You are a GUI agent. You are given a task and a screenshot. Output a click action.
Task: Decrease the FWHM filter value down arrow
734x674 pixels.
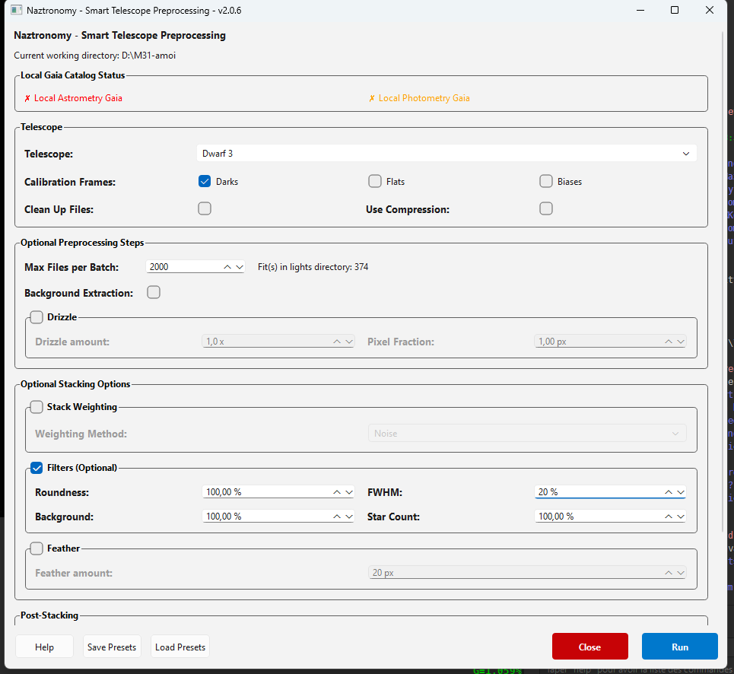click(x=681, y=492)
